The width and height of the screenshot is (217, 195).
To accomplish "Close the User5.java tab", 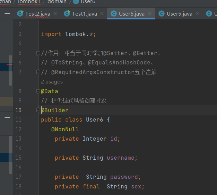I will pyautogui.click(x=197, y=14).
